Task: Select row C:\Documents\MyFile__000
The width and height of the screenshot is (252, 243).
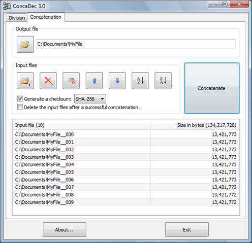Action: coord(126,134)
